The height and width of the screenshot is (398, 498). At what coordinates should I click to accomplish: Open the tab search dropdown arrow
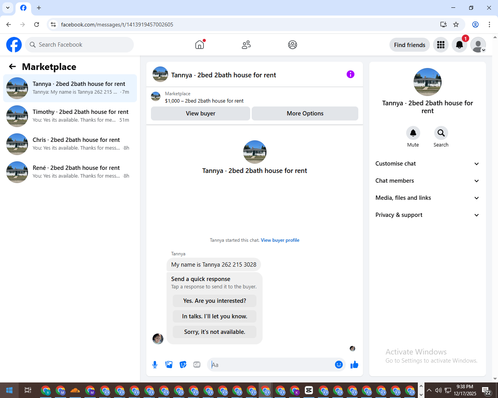8,8
